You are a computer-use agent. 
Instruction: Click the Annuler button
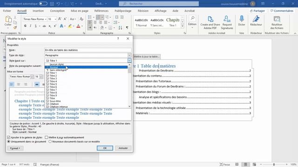123,148
